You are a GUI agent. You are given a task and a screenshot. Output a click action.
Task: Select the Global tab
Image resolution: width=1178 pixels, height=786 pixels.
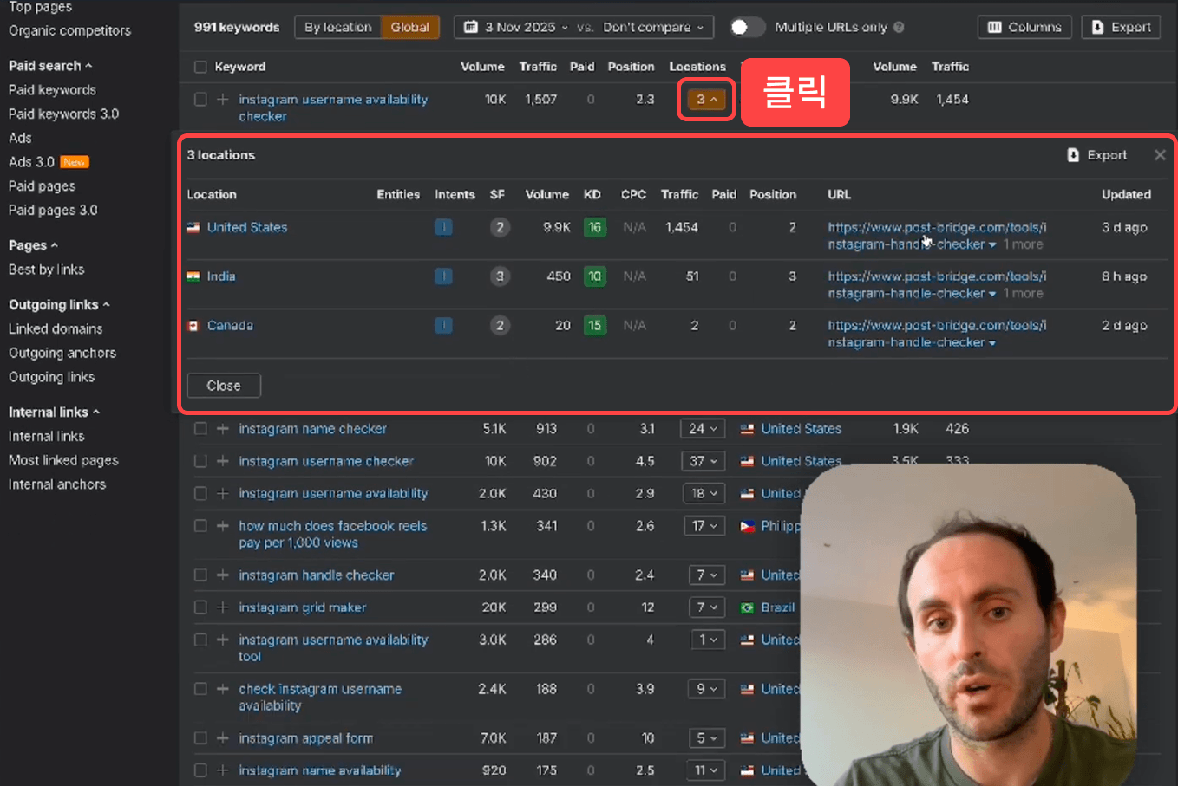(x=409, y=28)
